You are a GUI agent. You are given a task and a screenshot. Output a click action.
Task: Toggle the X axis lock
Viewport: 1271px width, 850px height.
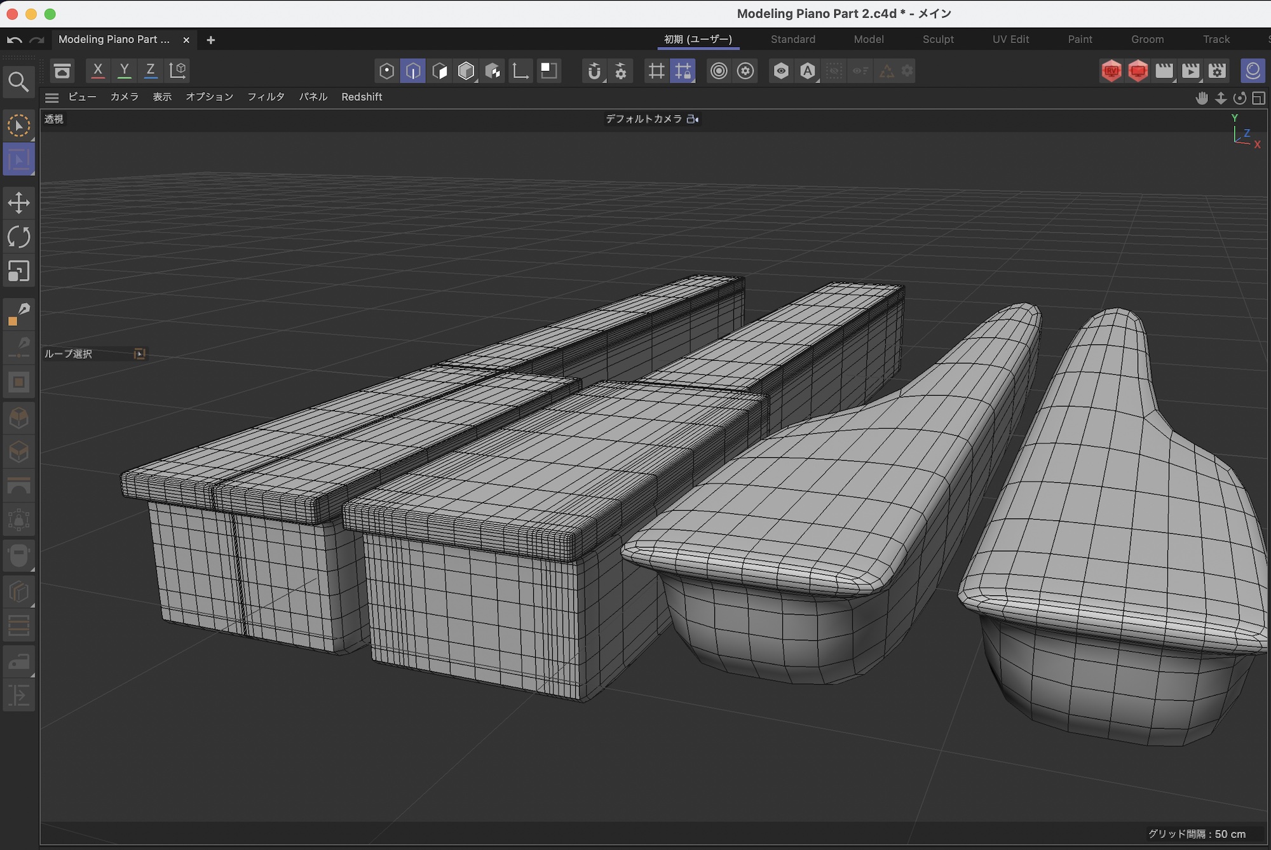[98, 71]
